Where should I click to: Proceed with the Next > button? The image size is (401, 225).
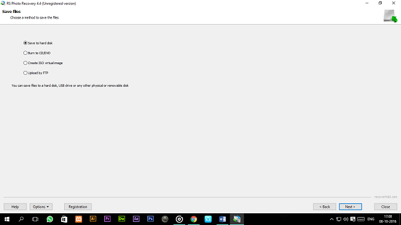coord(350,207)
